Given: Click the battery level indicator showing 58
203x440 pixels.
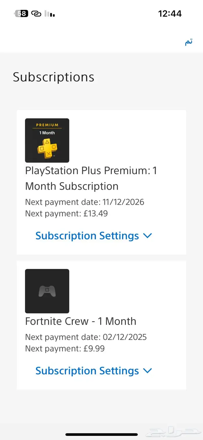Looking at the screenshot, I should coord(22,14).
